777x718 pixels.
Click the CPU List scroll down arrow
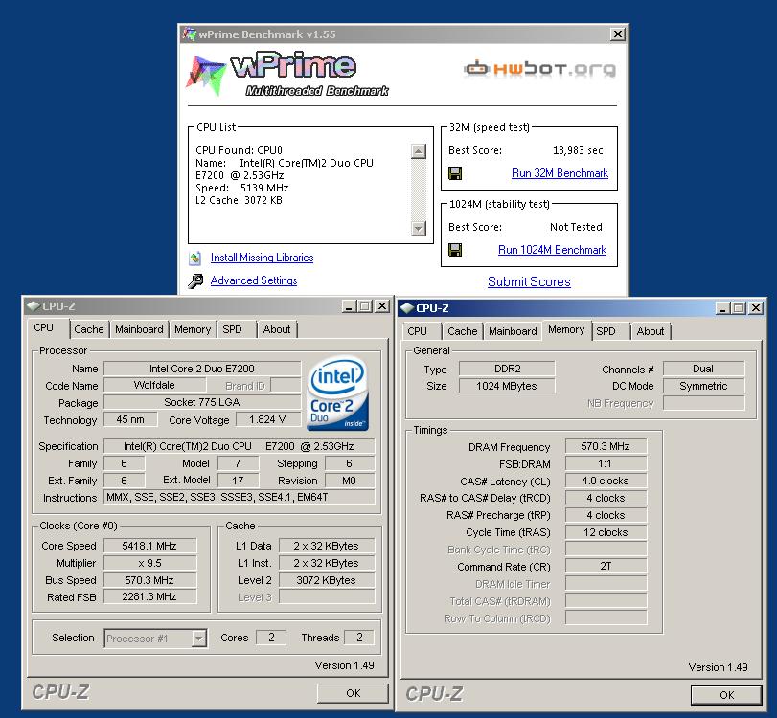coord(419,228)
